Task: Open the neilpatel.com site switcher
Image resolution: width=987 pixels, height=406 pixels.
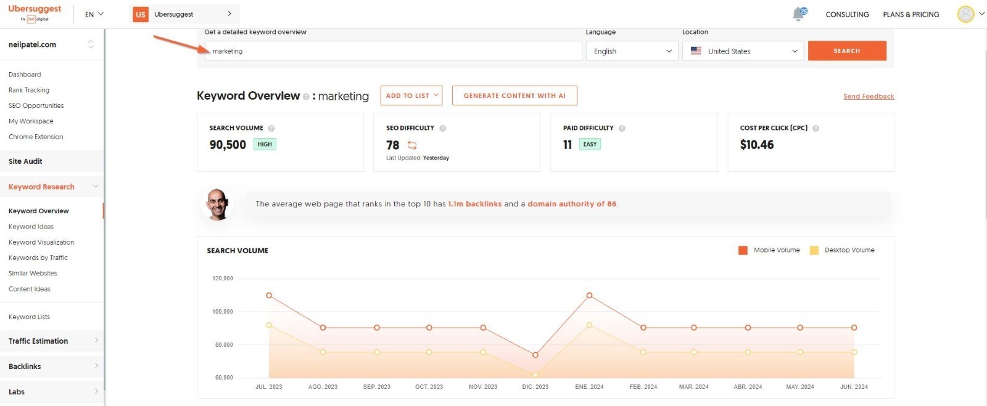Action: 91,44
